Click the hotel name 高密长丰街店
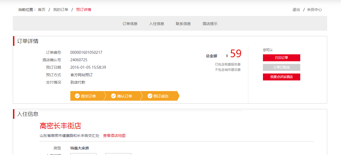 [60, 126]
